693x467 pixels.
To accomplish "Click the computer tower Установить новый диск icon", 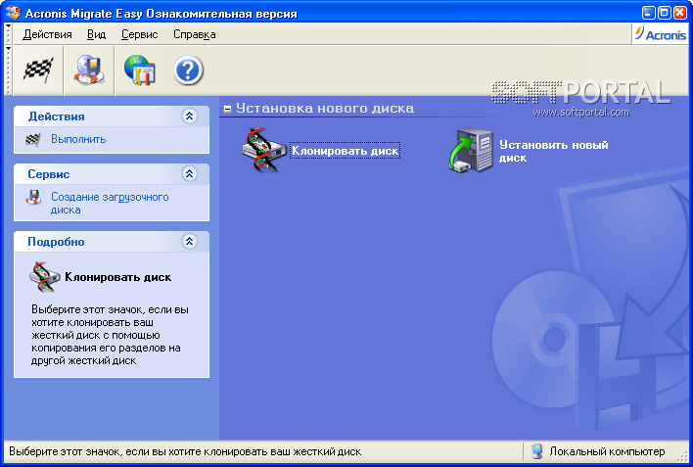I will 471,151.
